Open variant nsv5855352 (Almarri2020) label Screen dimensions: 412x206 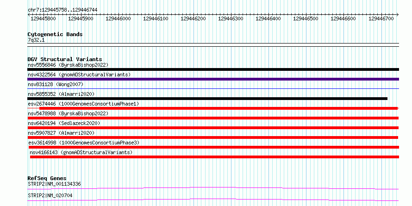pos(61,94)
